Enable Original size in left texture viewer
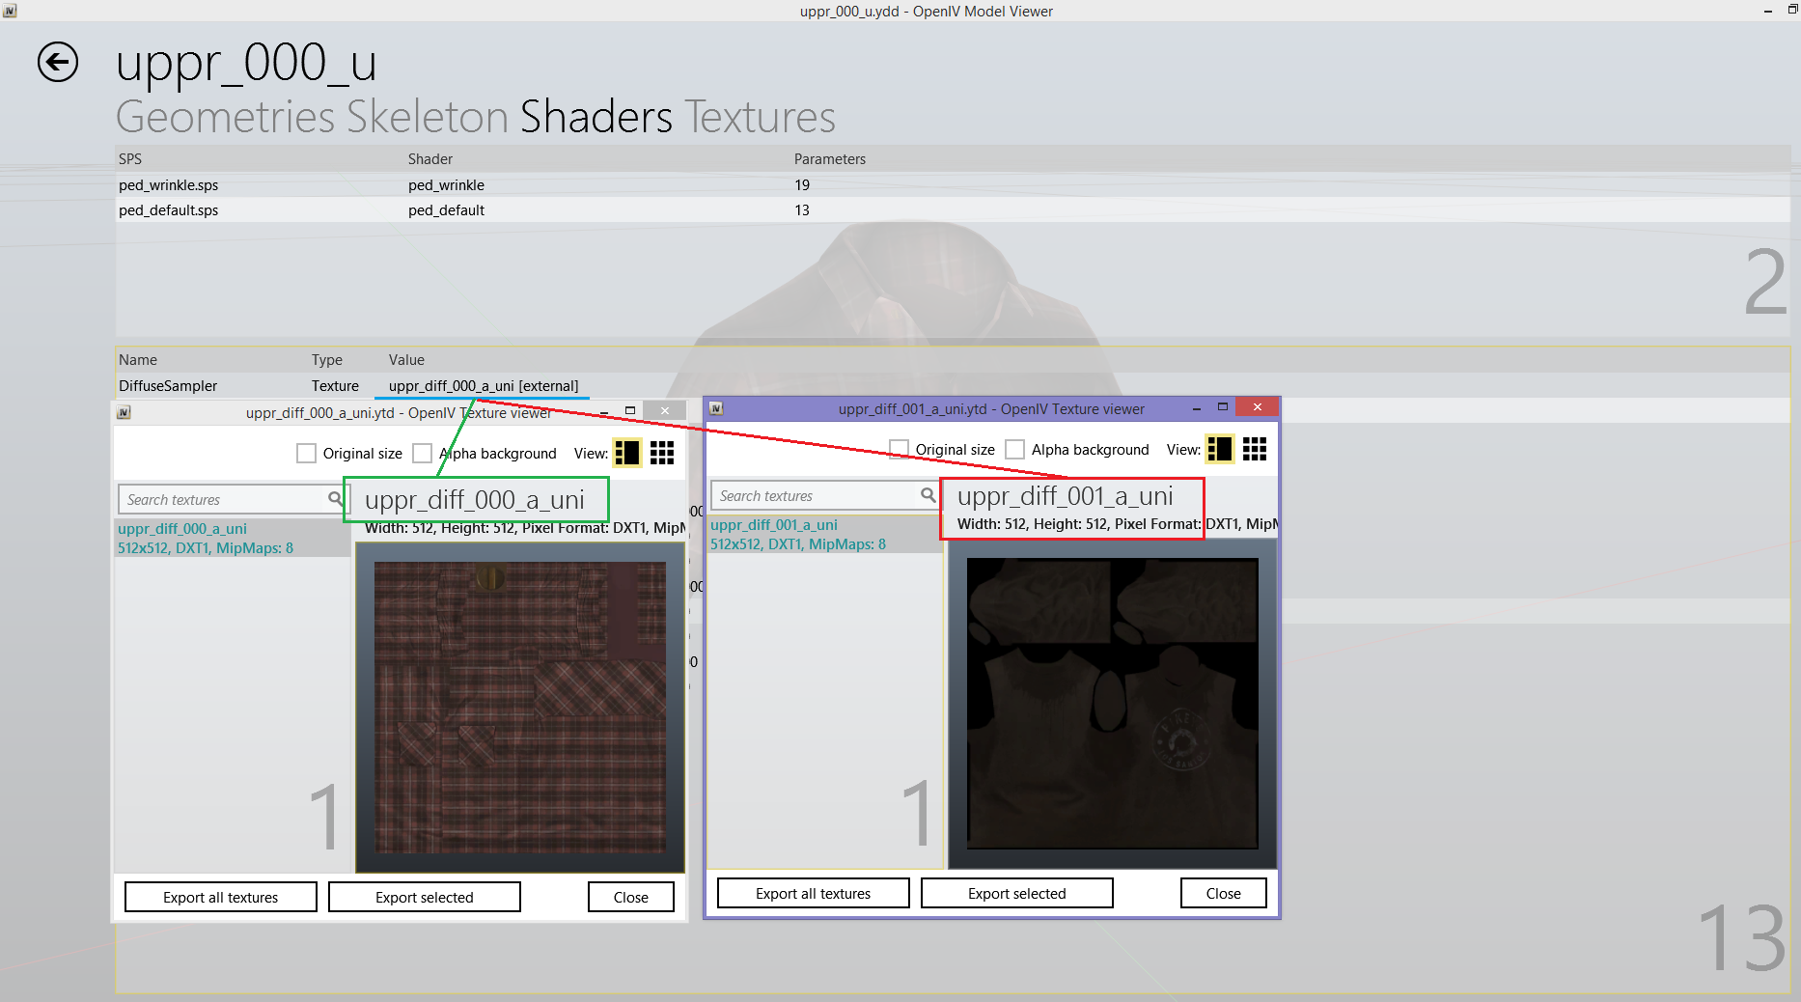 click(x=307, y=454)
